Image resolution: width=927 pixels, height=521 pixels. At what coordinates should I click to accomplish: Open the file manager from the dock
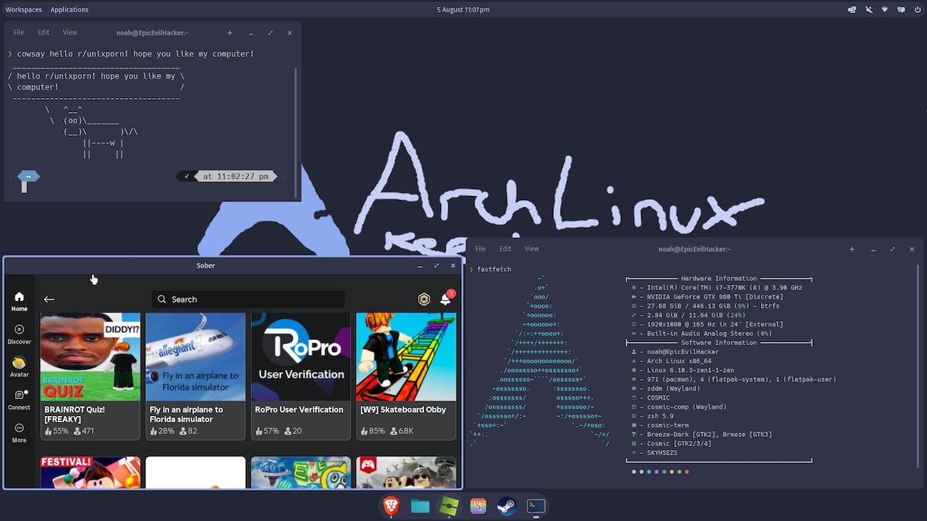tap(420, 506)
